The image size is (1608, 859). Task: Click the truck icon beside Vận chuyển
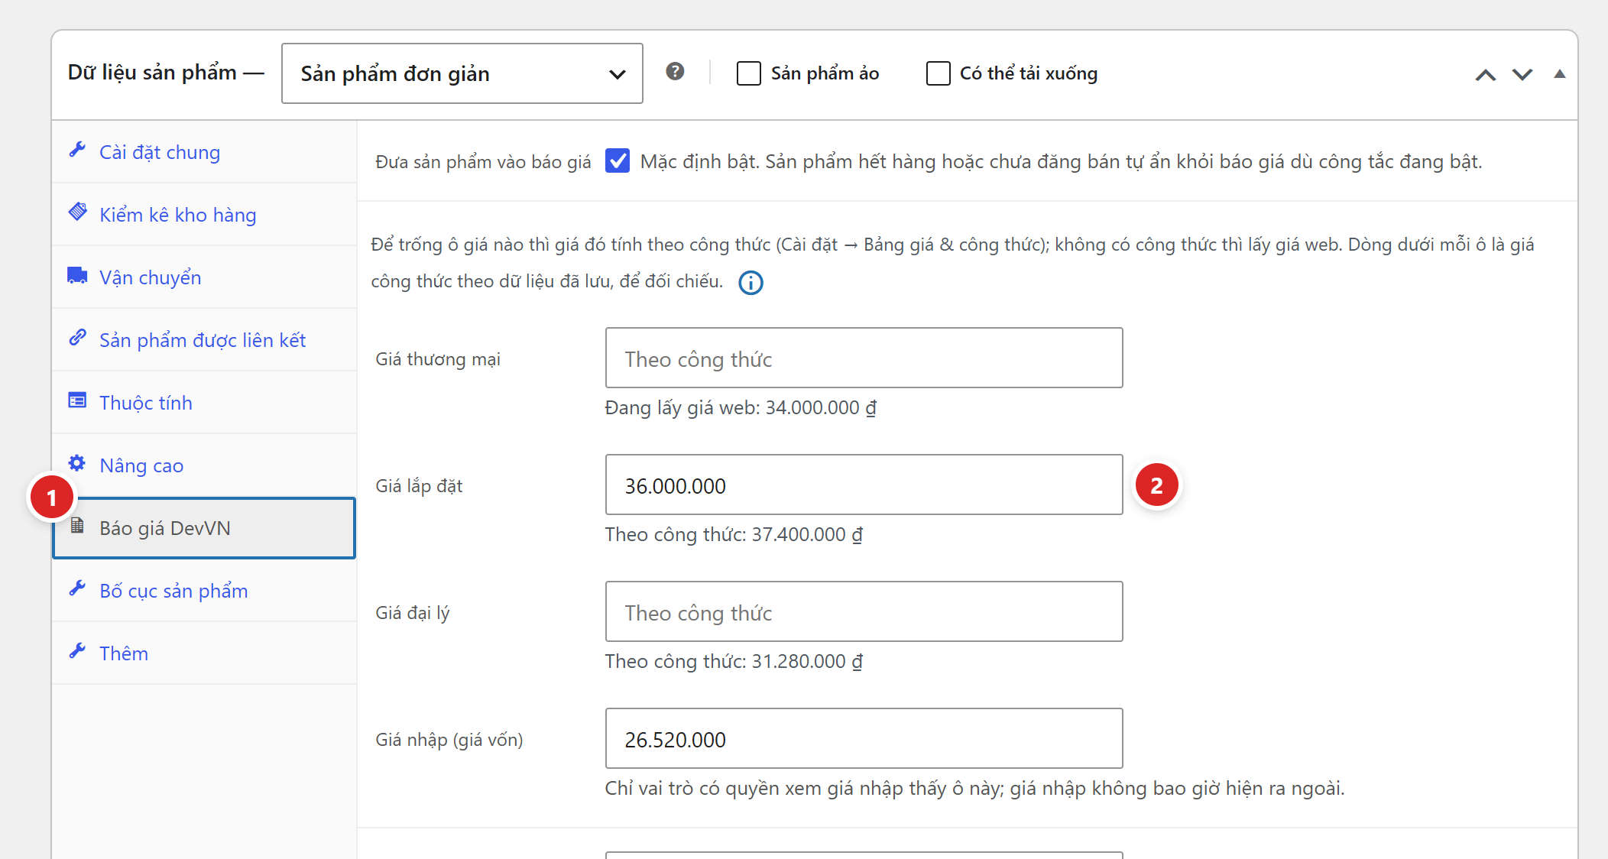77,275
